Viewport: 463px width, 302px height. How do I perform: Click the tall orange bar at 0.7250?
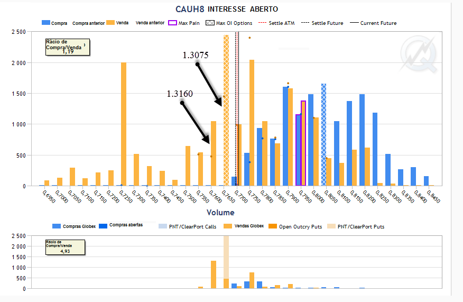124,124
